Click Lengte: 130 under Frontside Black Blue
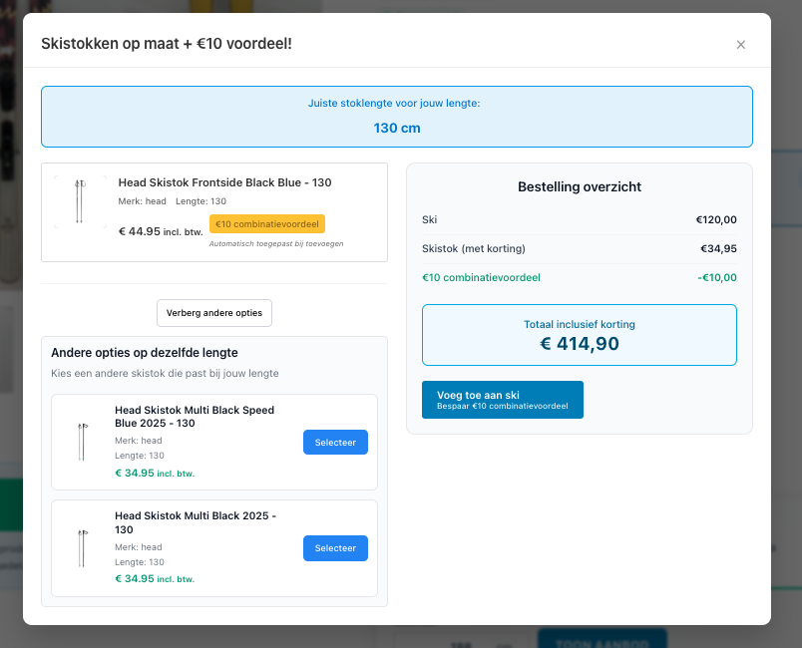The width and height of the screenshot is (802, 648). pyautogui.click(x=200, y=201)
